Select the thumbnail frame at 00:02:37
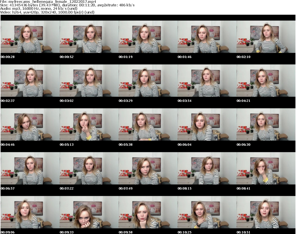The image size is (296, 234). click(x=30, y=81)
